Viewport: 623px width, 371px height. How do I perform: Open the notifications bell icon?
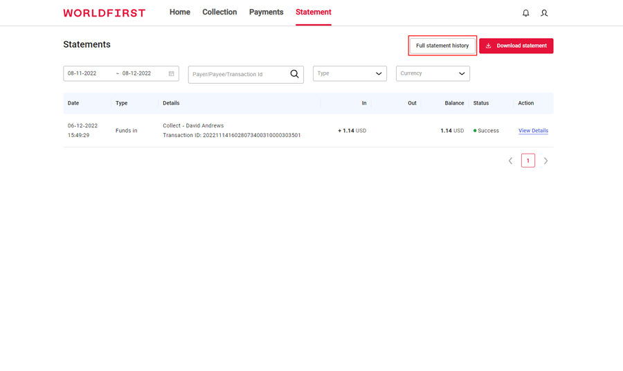coord(525,13)
